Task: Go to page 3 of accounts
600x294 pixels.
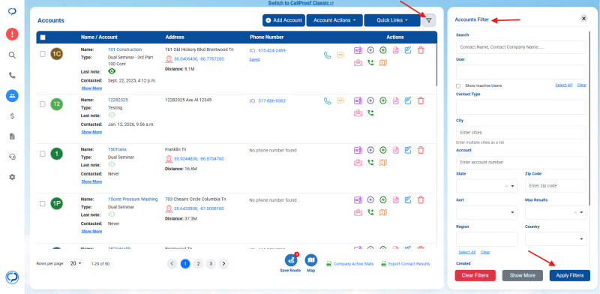Action: click(211, 263)
